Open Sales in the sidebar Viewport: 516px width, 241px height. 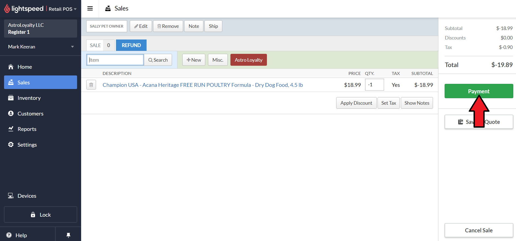pyautogui.click(x=41, y=82)
